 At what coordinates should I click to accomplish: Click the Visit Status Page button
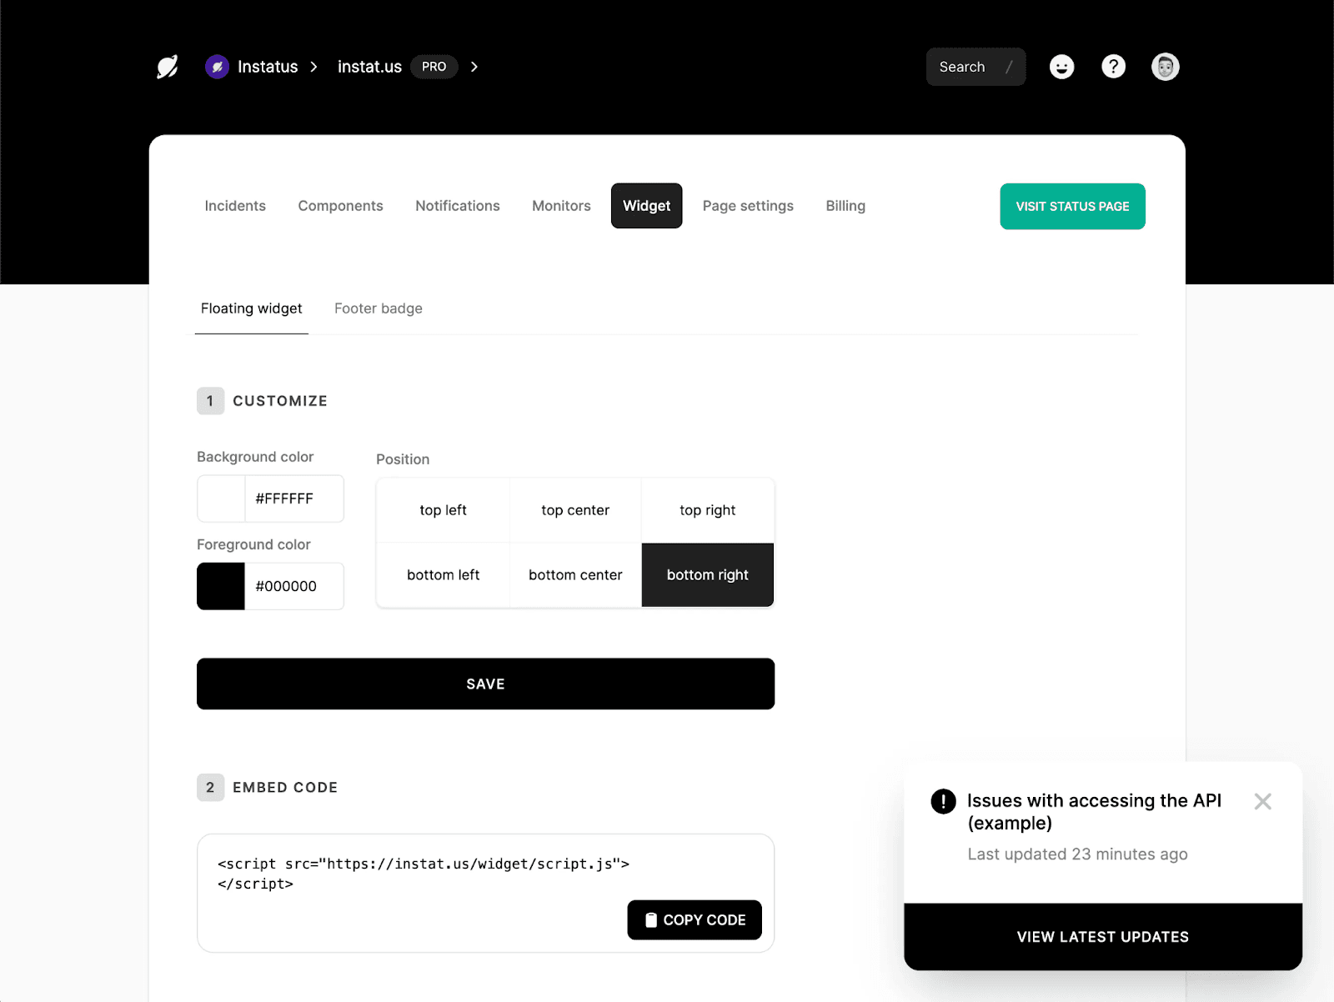[1072, 206]
